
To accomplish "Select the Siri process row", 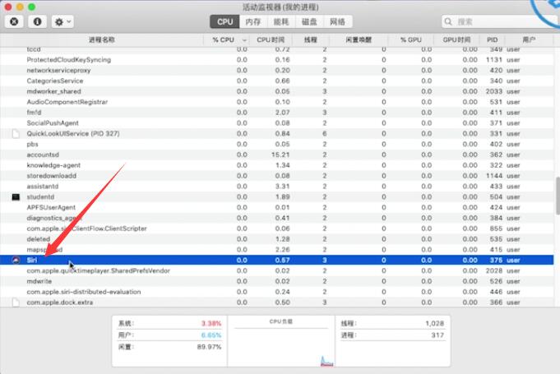I will [277, 261].
